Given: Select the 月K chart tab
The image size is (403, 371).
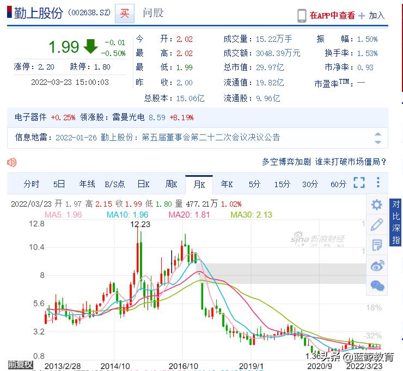Looking at the screenshot, I should 199,184.
